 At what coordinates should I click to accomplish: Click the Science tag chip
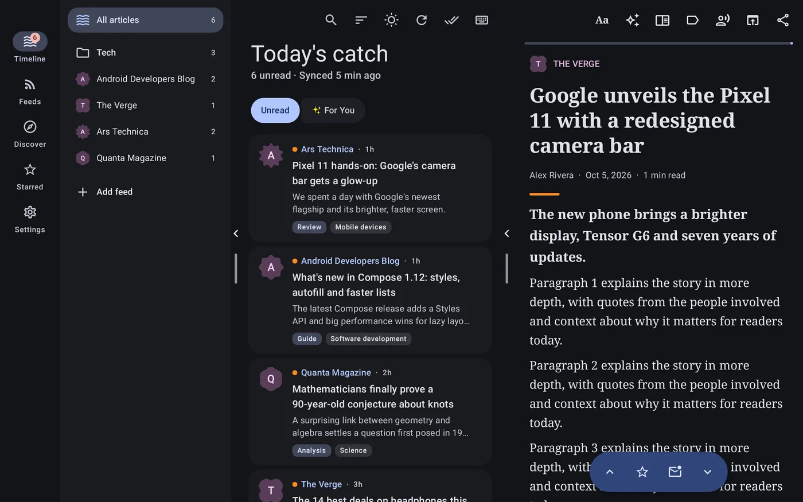[353, 450]
